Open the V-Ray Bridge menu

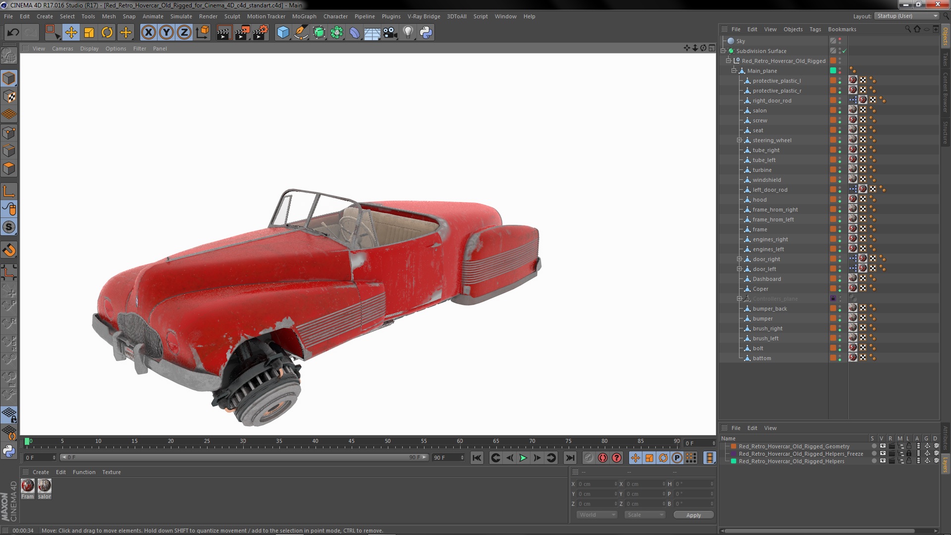[x=423, y=16]
